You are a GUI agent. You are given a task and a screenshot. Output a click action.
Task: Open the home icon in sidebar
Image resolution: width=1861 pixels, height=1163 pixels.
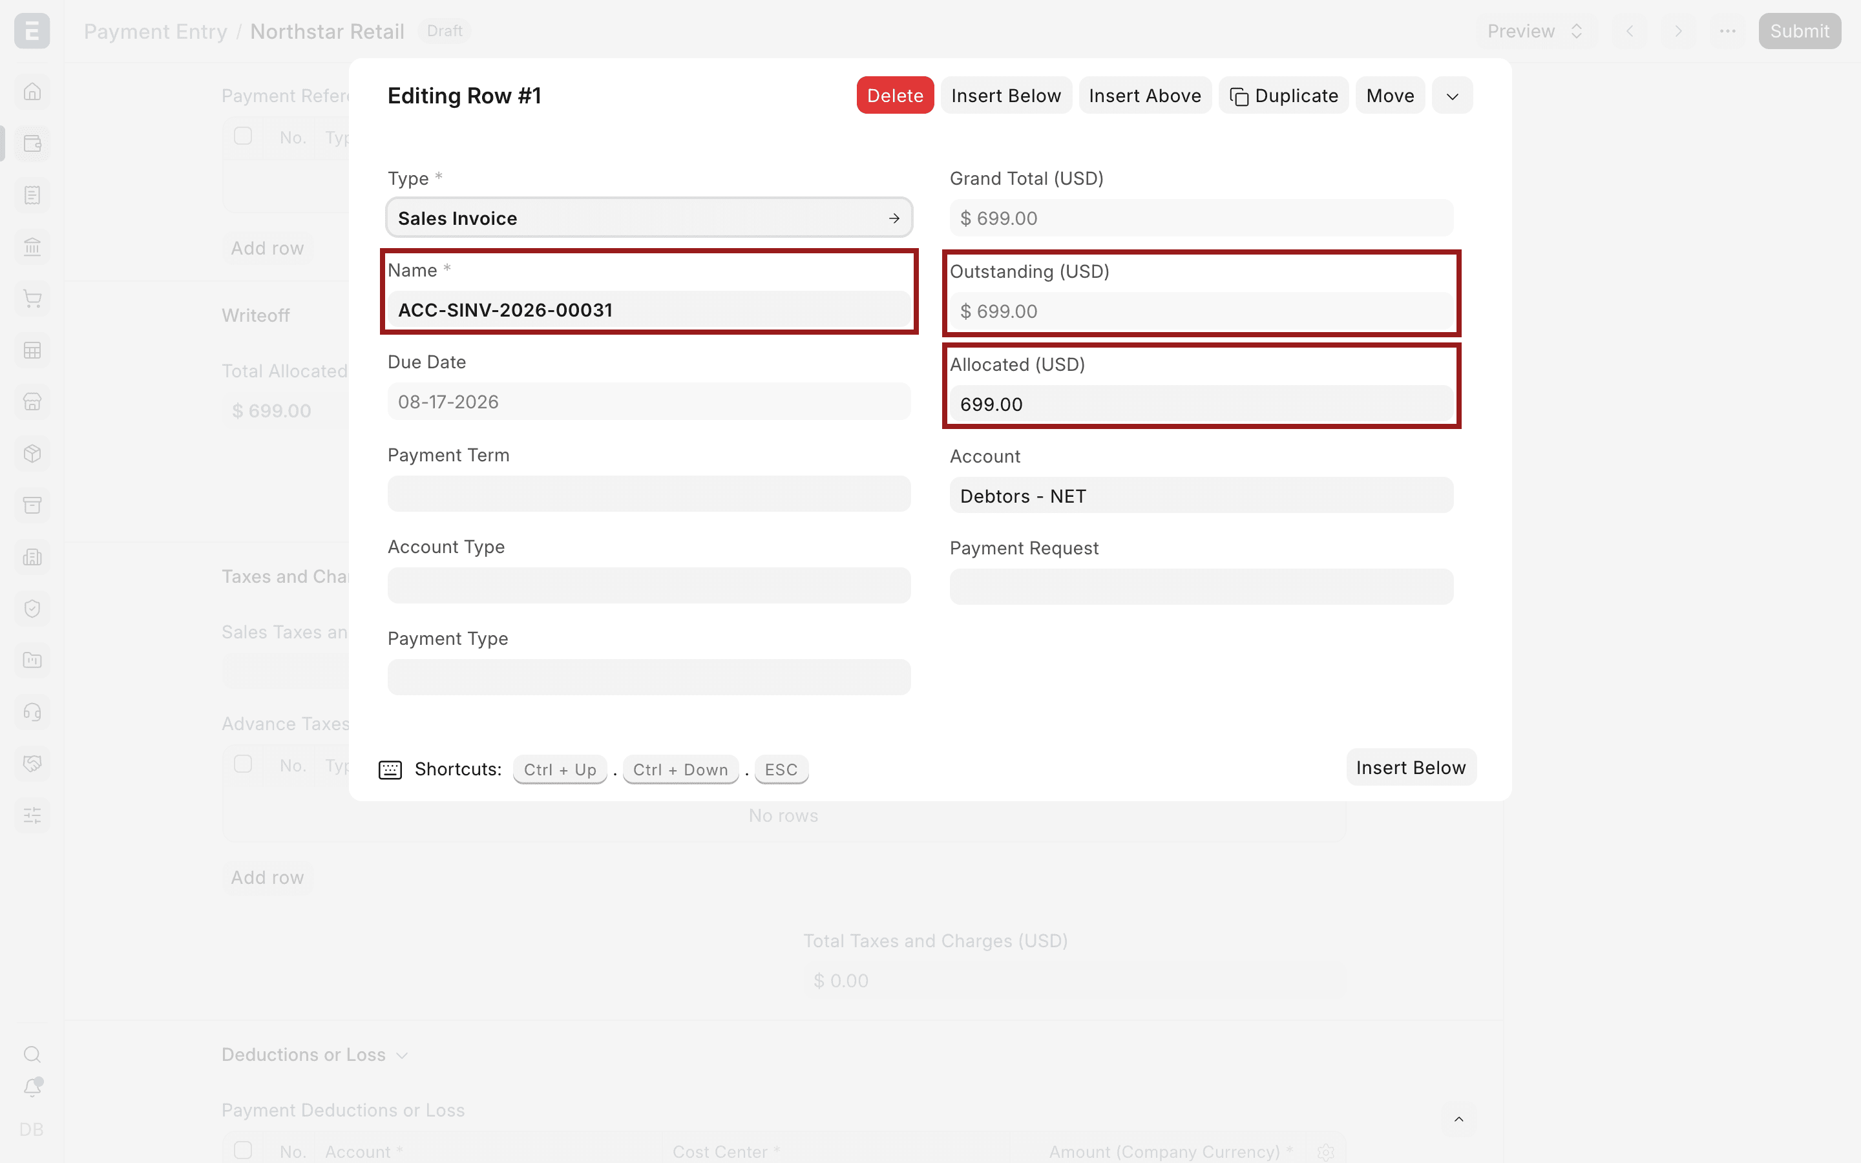pos(32,92)
